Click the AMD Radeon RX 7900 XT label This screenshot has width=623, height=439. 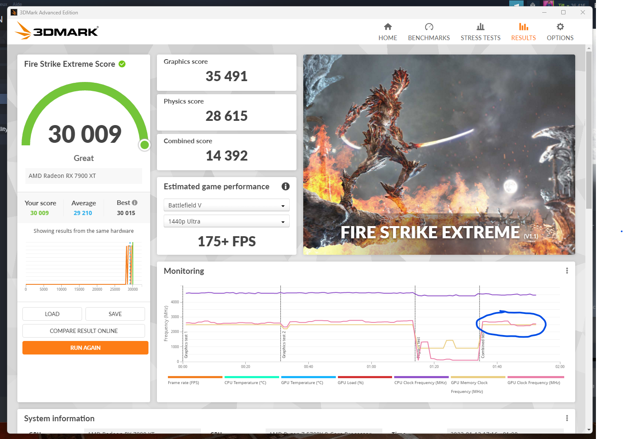click(62, 176)
